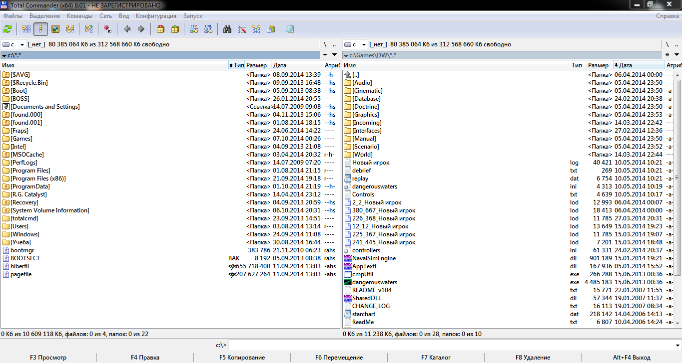
Task: Click F8 Удаление button
Action: tap(533, 358)
